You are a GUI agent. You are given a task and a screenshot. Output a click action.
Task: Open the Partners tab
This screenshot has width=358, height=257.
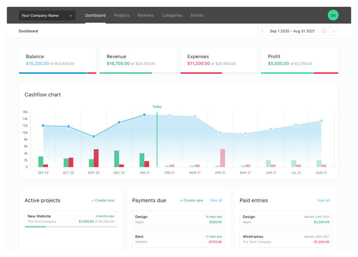(x=145, y=15)
